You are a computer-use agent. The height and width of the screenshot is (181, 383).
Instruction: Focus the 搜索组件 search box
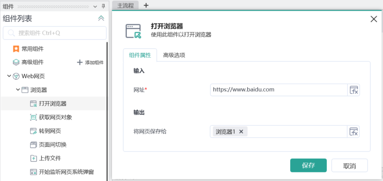(55, 33)
